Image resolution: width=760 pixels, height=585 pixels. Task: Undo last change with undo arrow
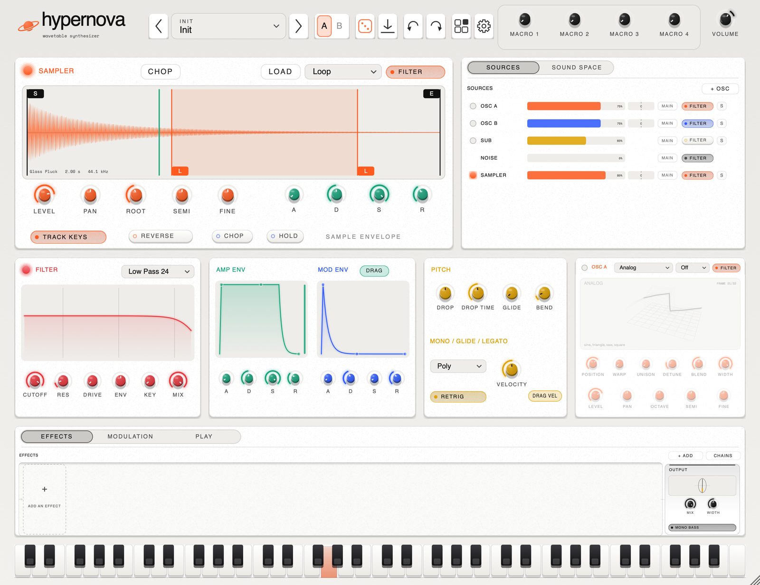pyautogui.click(x=413, y=26)
